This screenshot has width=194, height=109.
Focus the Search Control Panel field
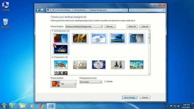(147, 10)
